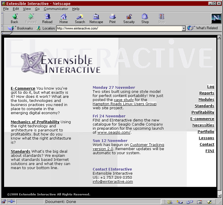
Task: Click the 'Contact EInteractive' heading
Action: (112, 169)
